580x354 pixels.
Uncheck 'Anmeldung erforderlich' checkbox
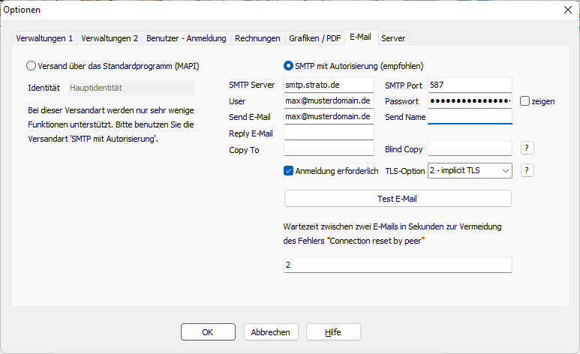coord(289,171)
